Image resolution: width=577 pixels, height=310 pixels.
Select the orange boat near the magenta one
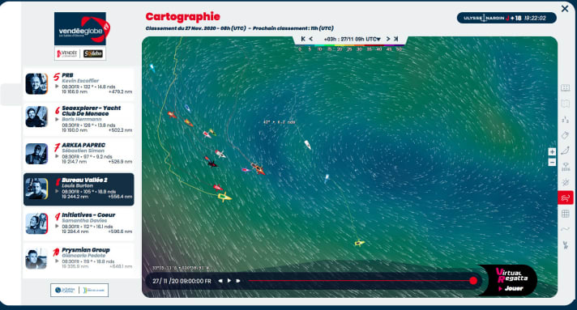click(x=258, y=169)
